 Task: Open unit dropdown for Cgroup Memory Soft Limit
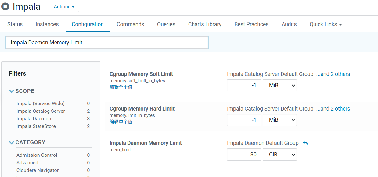[279, 86]
